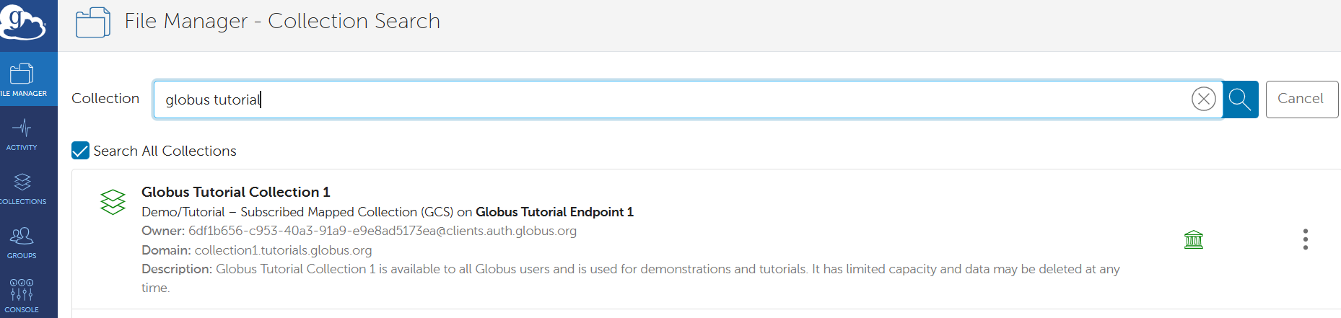Image resolution: width=1341 pixels, height=318 pixels.
Task: Open the Console in the sidebar
Action: tap(22, 295)
